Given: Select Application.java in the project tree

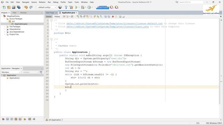Looking at the screenshot, I should pyautogui.click(x=21, y=24).
